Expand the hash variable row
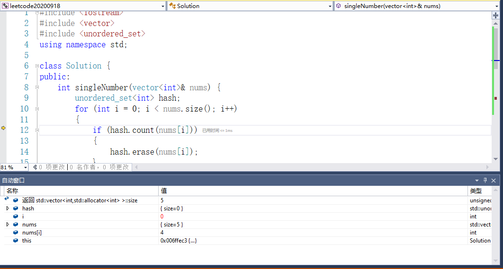The width and height of the screenshot is (503, 269). point(8,208)
